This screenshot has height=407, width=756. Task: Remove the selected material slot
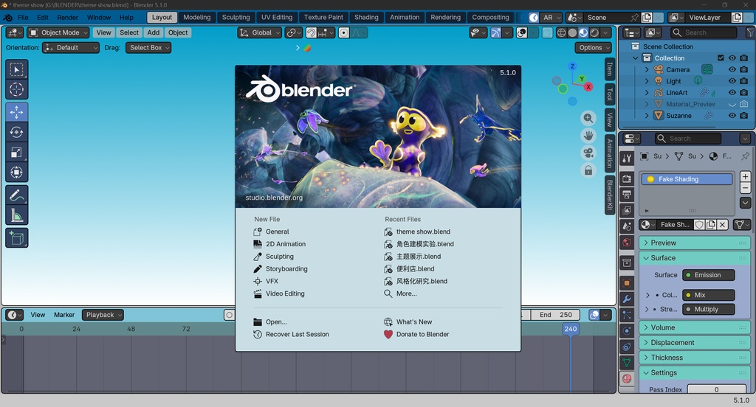[x=746, y=188]
